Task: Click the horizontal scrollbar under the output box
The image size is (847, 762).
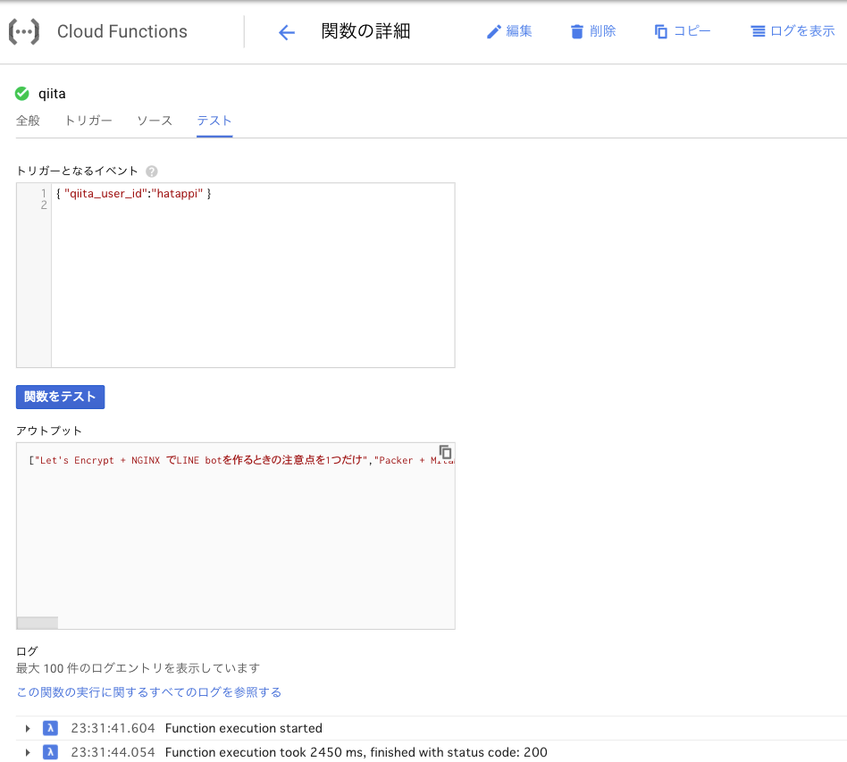Action: pyautogui.click(x=36, y=622)
